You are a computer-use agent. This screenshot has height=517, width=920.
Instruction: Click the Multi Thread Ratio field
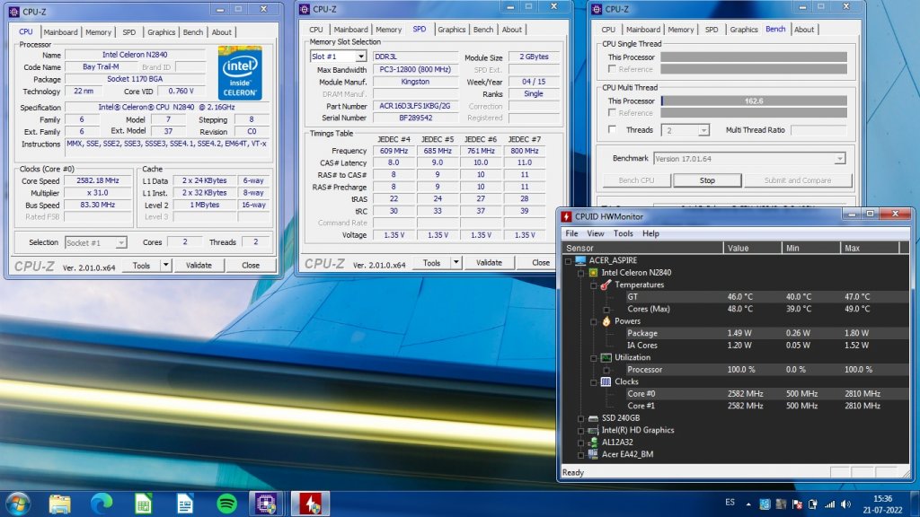coord(818,130)
